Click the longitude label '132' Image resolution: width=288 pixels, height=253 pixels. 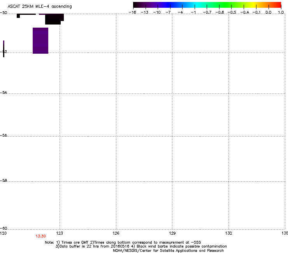tap(228, 233)
